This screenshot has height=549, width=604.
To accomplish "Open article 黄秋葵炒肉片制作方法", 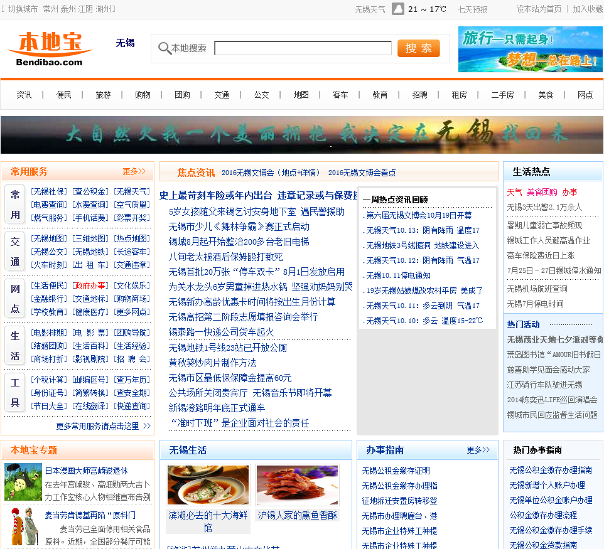I will click(x=212, y=363).
